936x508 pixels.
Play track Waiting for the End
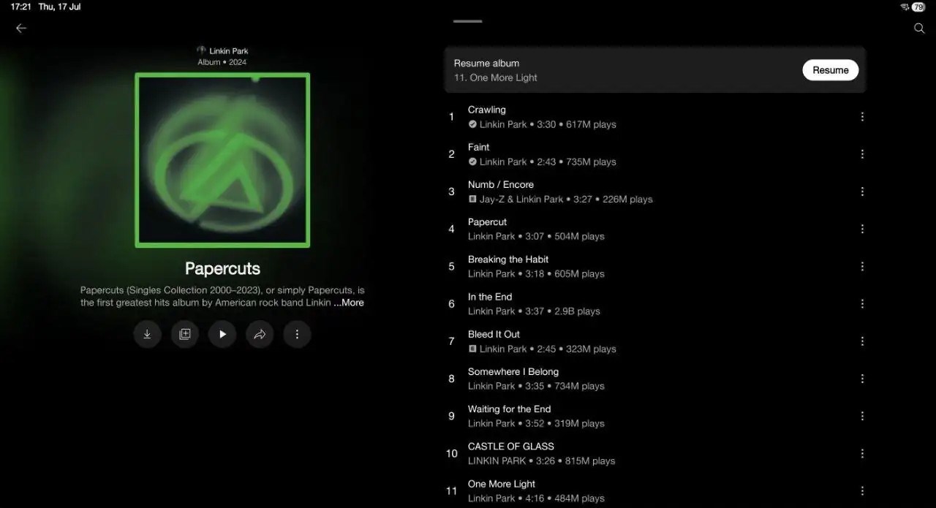pos(654,416)
